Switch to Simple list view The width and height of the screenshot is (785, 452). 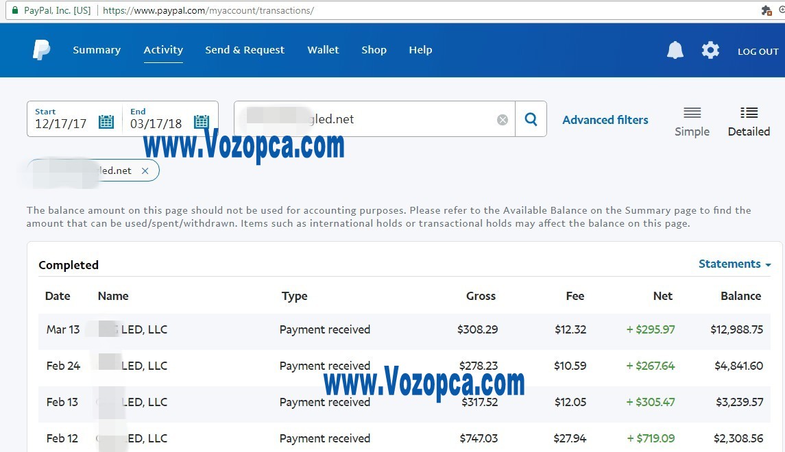pos(692,122)
